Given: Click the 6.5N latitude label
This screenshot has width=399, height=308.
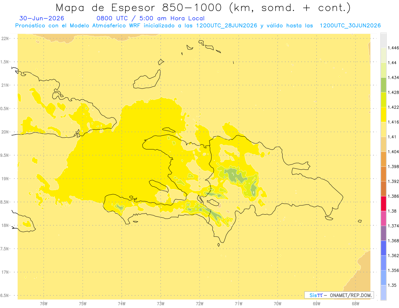Looking at the screenshot, I should click(4, 295).
